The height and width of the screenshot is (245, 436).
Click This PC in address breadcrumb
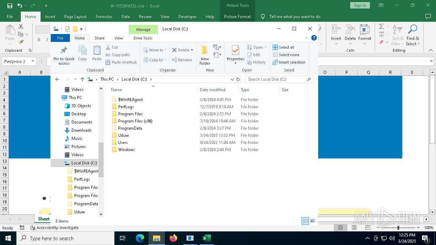click(107, 79)
